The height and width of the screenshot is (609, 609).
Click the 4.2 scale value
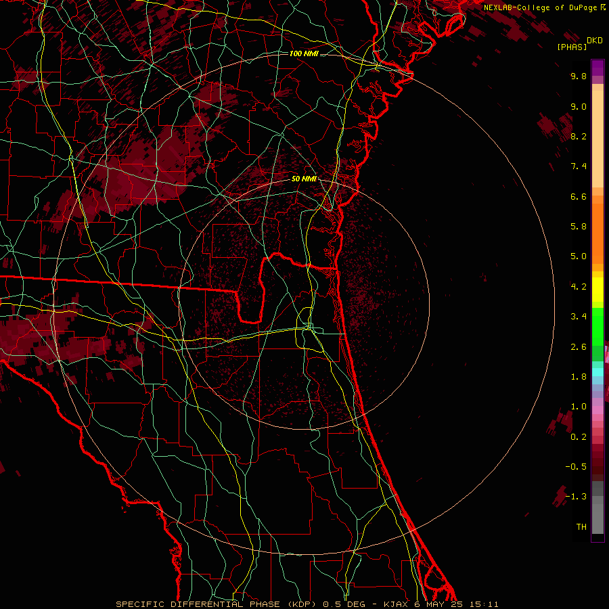[x=579, y=287]
